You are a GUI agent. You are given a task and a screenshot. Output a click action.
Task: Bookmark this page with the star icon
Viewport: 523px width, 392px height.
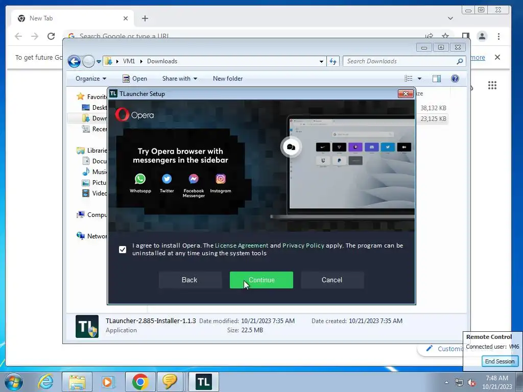tap(445, 35)
